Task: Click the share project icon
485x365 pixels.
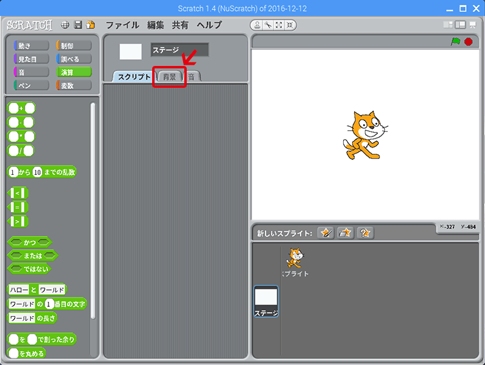Action: click(91, 25)
